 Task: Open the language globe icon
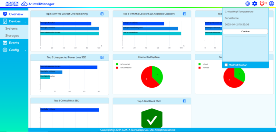247,3
